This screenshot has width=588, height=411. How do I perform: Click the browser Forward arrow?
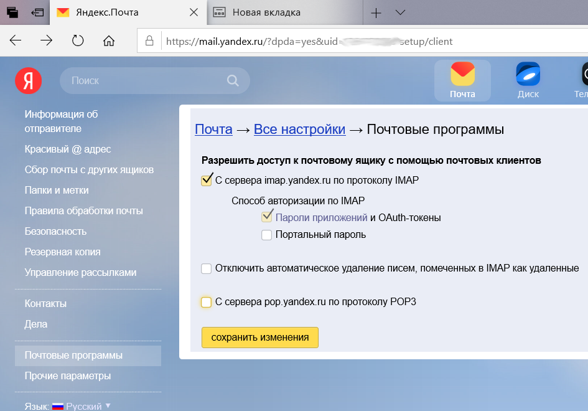pyautogui.click(x=47, y=40)
